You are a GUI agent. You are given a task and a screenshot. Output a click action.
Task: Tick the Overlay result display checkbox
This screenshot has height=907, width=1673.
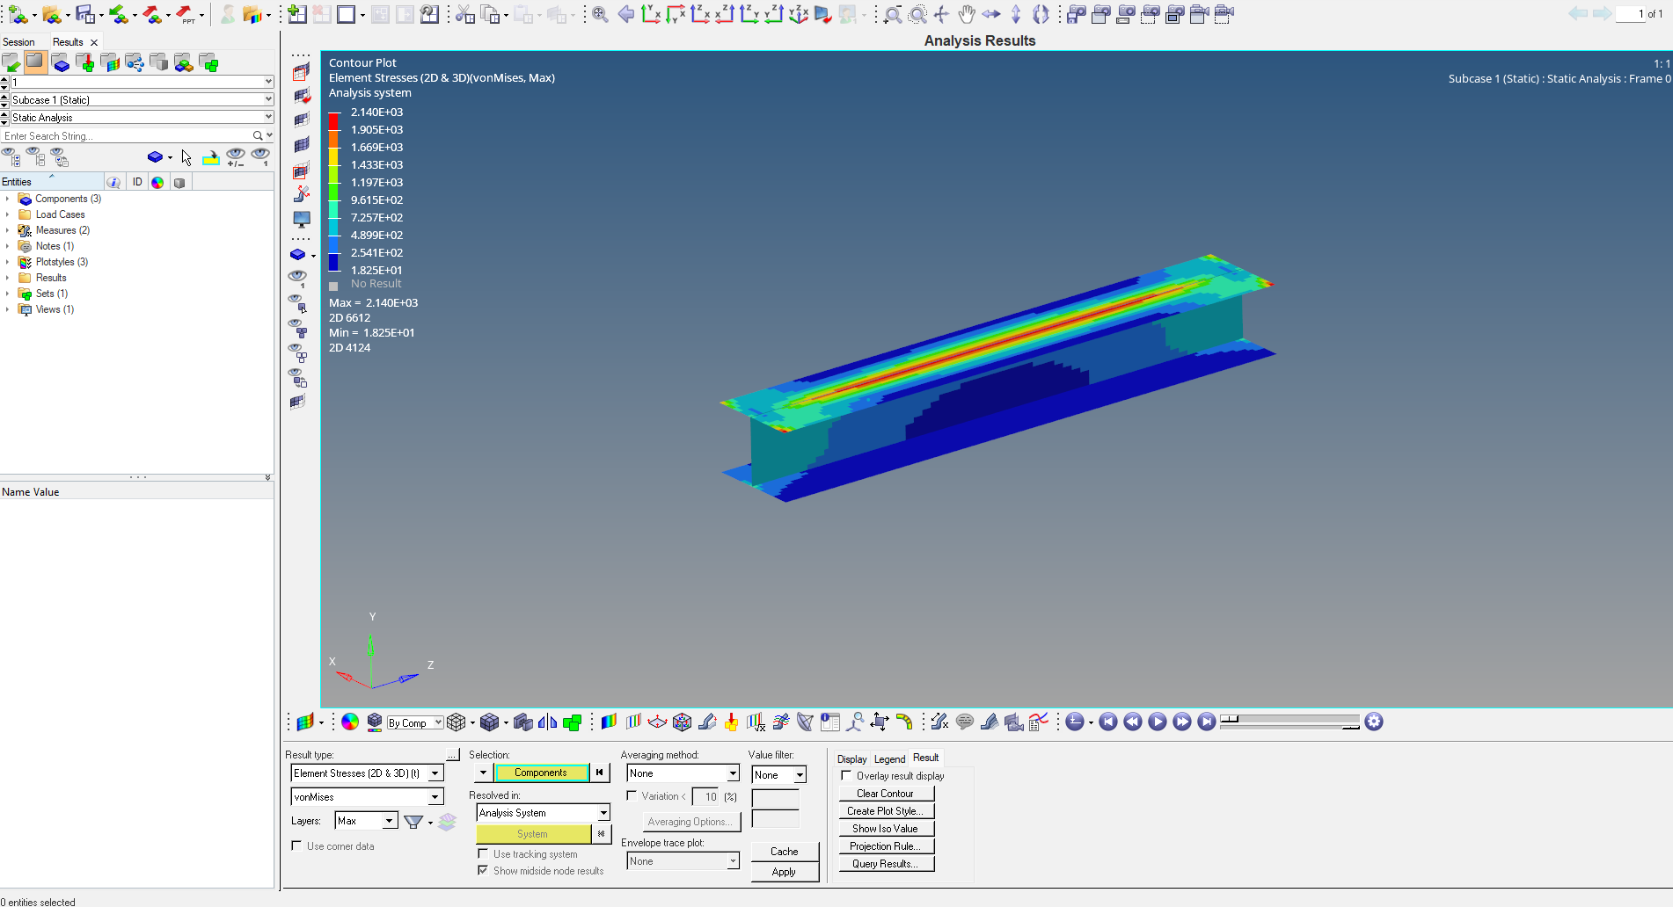[846, 775]
